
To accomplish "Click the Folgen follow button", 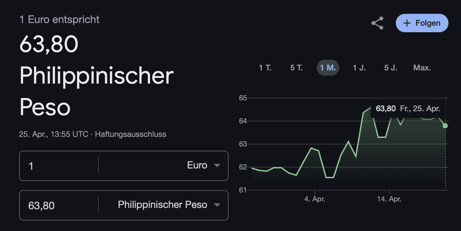I will (x=422, y=23).
